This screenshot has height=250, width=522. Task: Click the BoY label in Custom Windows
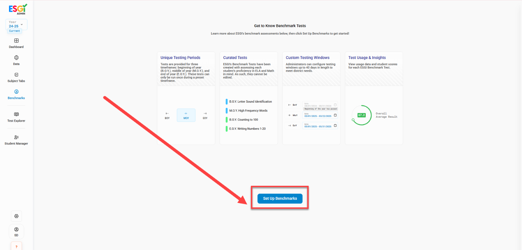295,105
